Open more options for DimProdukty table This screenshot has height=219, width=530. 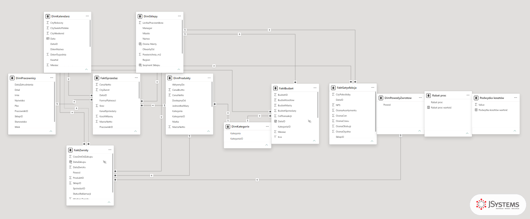pos(209,78)
